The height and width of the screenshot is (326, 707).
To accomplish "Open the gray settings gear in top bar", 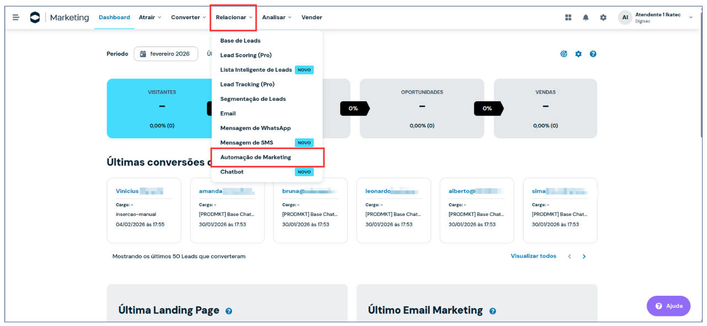I will point(603,18).
